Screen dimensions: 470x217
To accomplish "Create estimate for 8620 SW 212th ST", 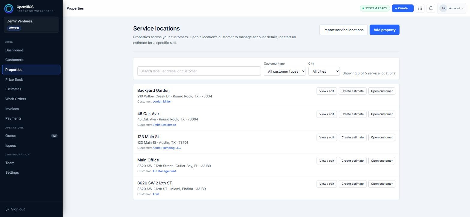I will coord(352,184).
